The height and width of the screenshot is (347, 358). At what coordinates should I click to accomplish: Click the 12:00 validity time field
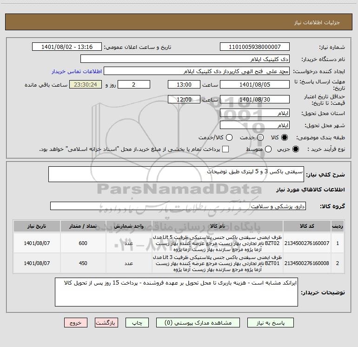pos(184,99)
